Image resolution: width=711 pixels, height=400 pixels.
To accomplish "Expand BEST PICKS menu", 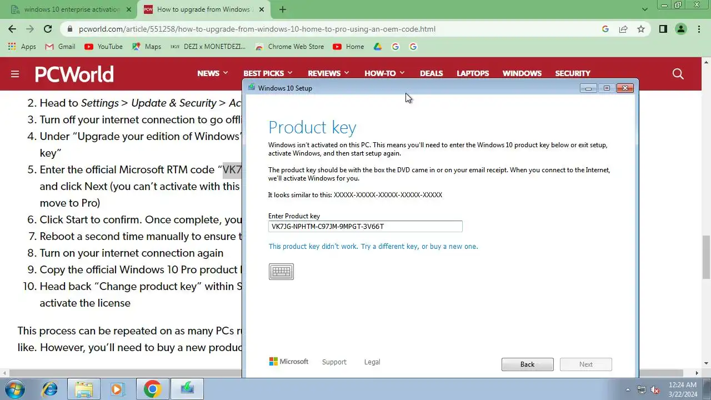I will pyautogui.click(x=268, y=73).
